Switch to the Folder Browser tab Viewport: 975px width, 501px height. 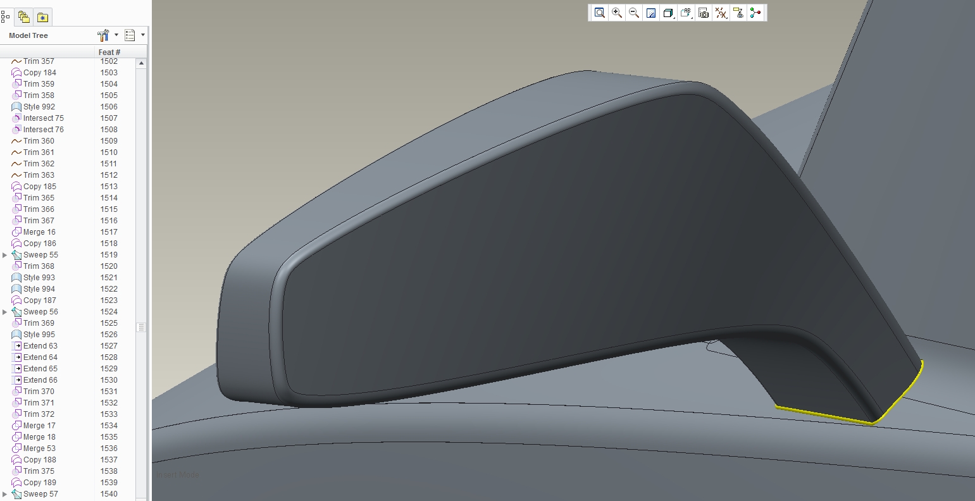(24, 17)
